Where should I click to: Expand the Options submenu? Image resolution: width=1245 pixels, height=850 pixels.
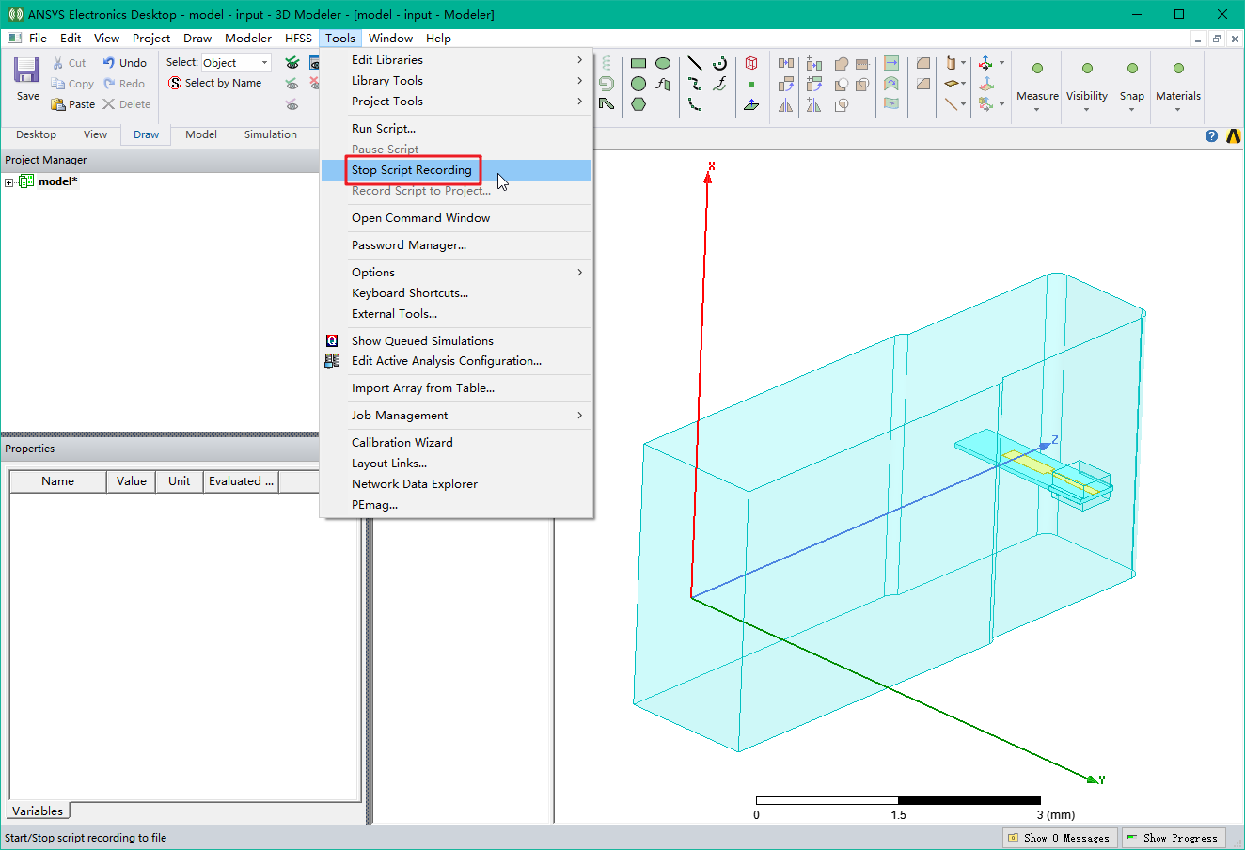click(x=456, y=273)
